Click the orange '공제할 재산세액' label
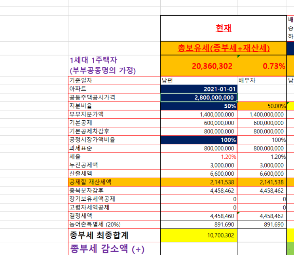The width and height of the screenshot is (294, 255). pyautogui.click(x=114, y=182)
